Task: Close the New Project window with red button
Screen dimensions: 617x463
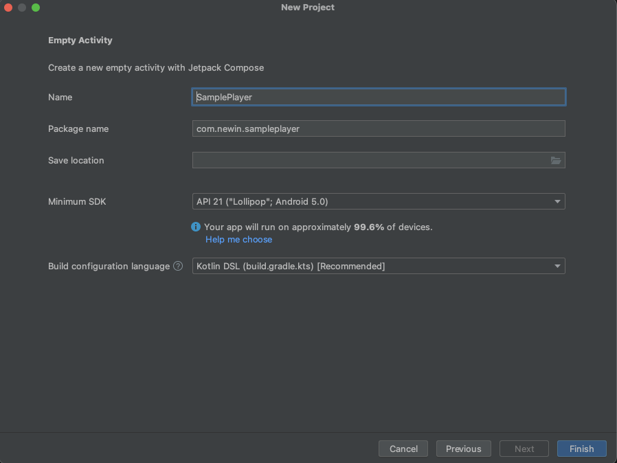Action: coord(8,8)
